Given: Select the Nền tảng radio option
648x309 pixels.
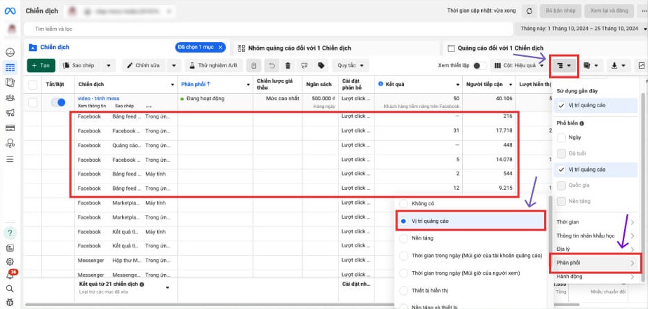Looking at the screenshot, I should coord(403,238).
